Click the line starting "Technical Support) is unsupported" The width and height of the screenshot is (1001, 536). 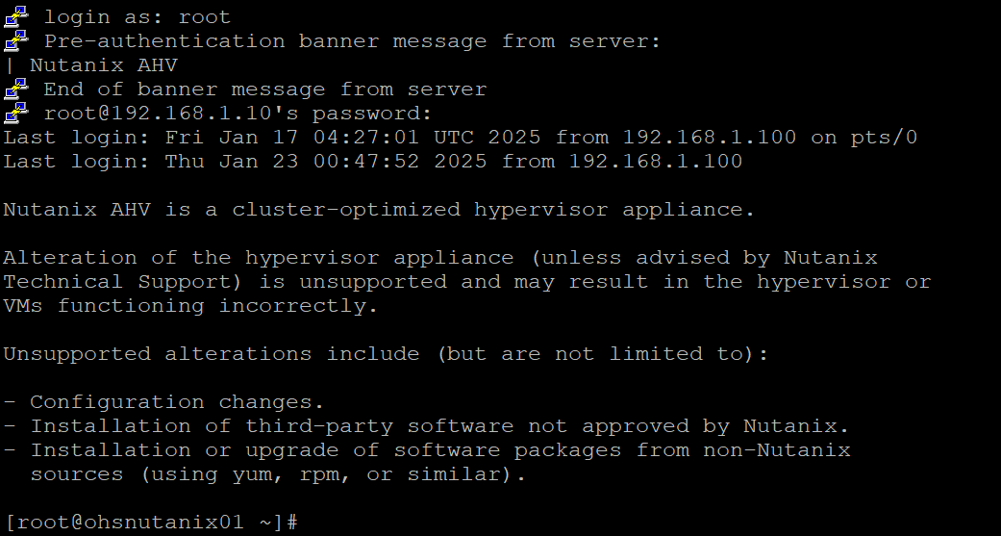point(467,282)
